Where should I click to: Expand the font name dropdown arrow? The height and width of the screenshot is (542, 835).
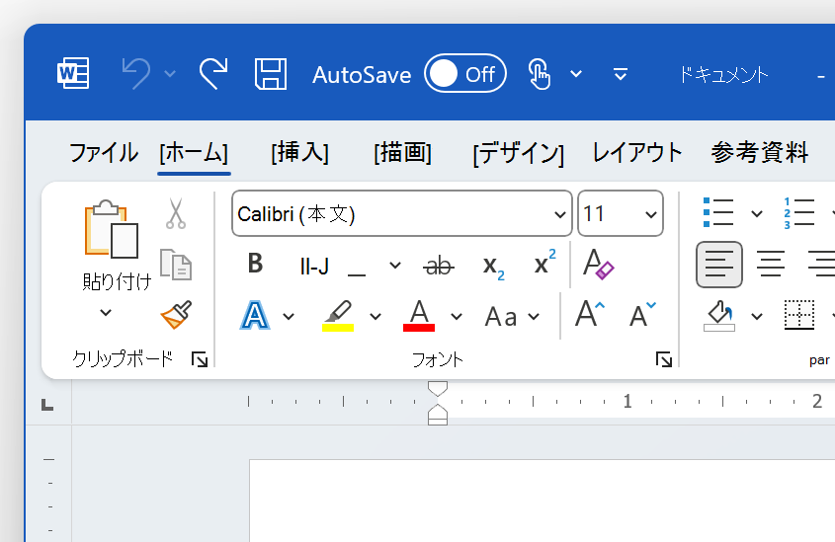[559, 214]
